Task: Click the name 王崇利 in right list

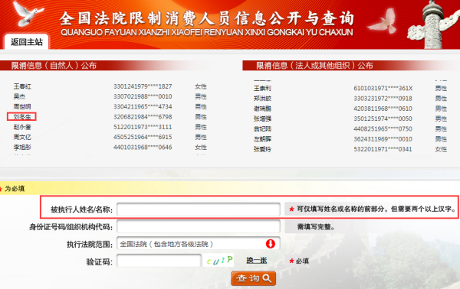Action: click(x=262, y=89)
